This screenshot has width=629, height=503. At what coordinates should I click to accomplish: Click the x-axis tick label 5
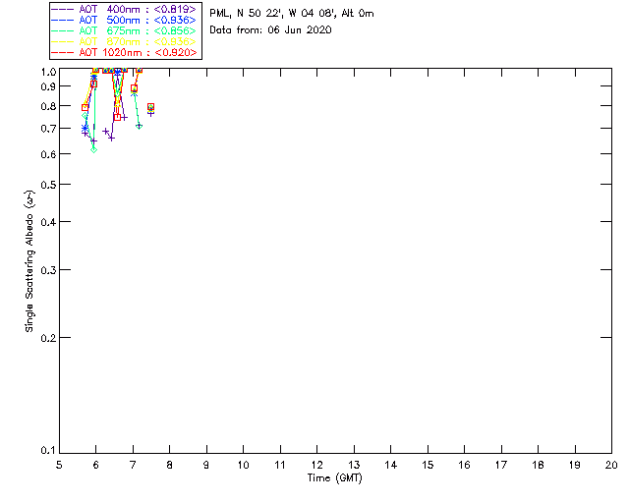pyautogui.click(x=59, y=465)
